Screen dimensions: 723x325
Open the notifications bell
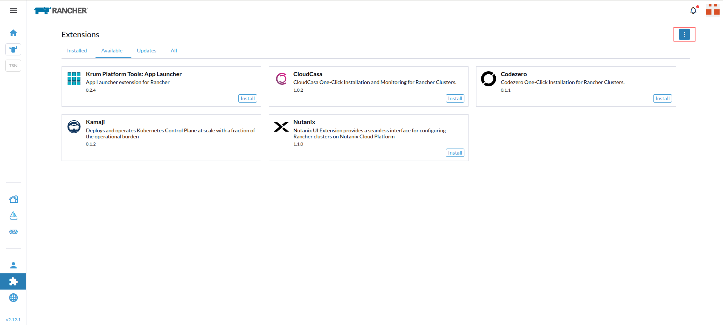tap(693, 11)
